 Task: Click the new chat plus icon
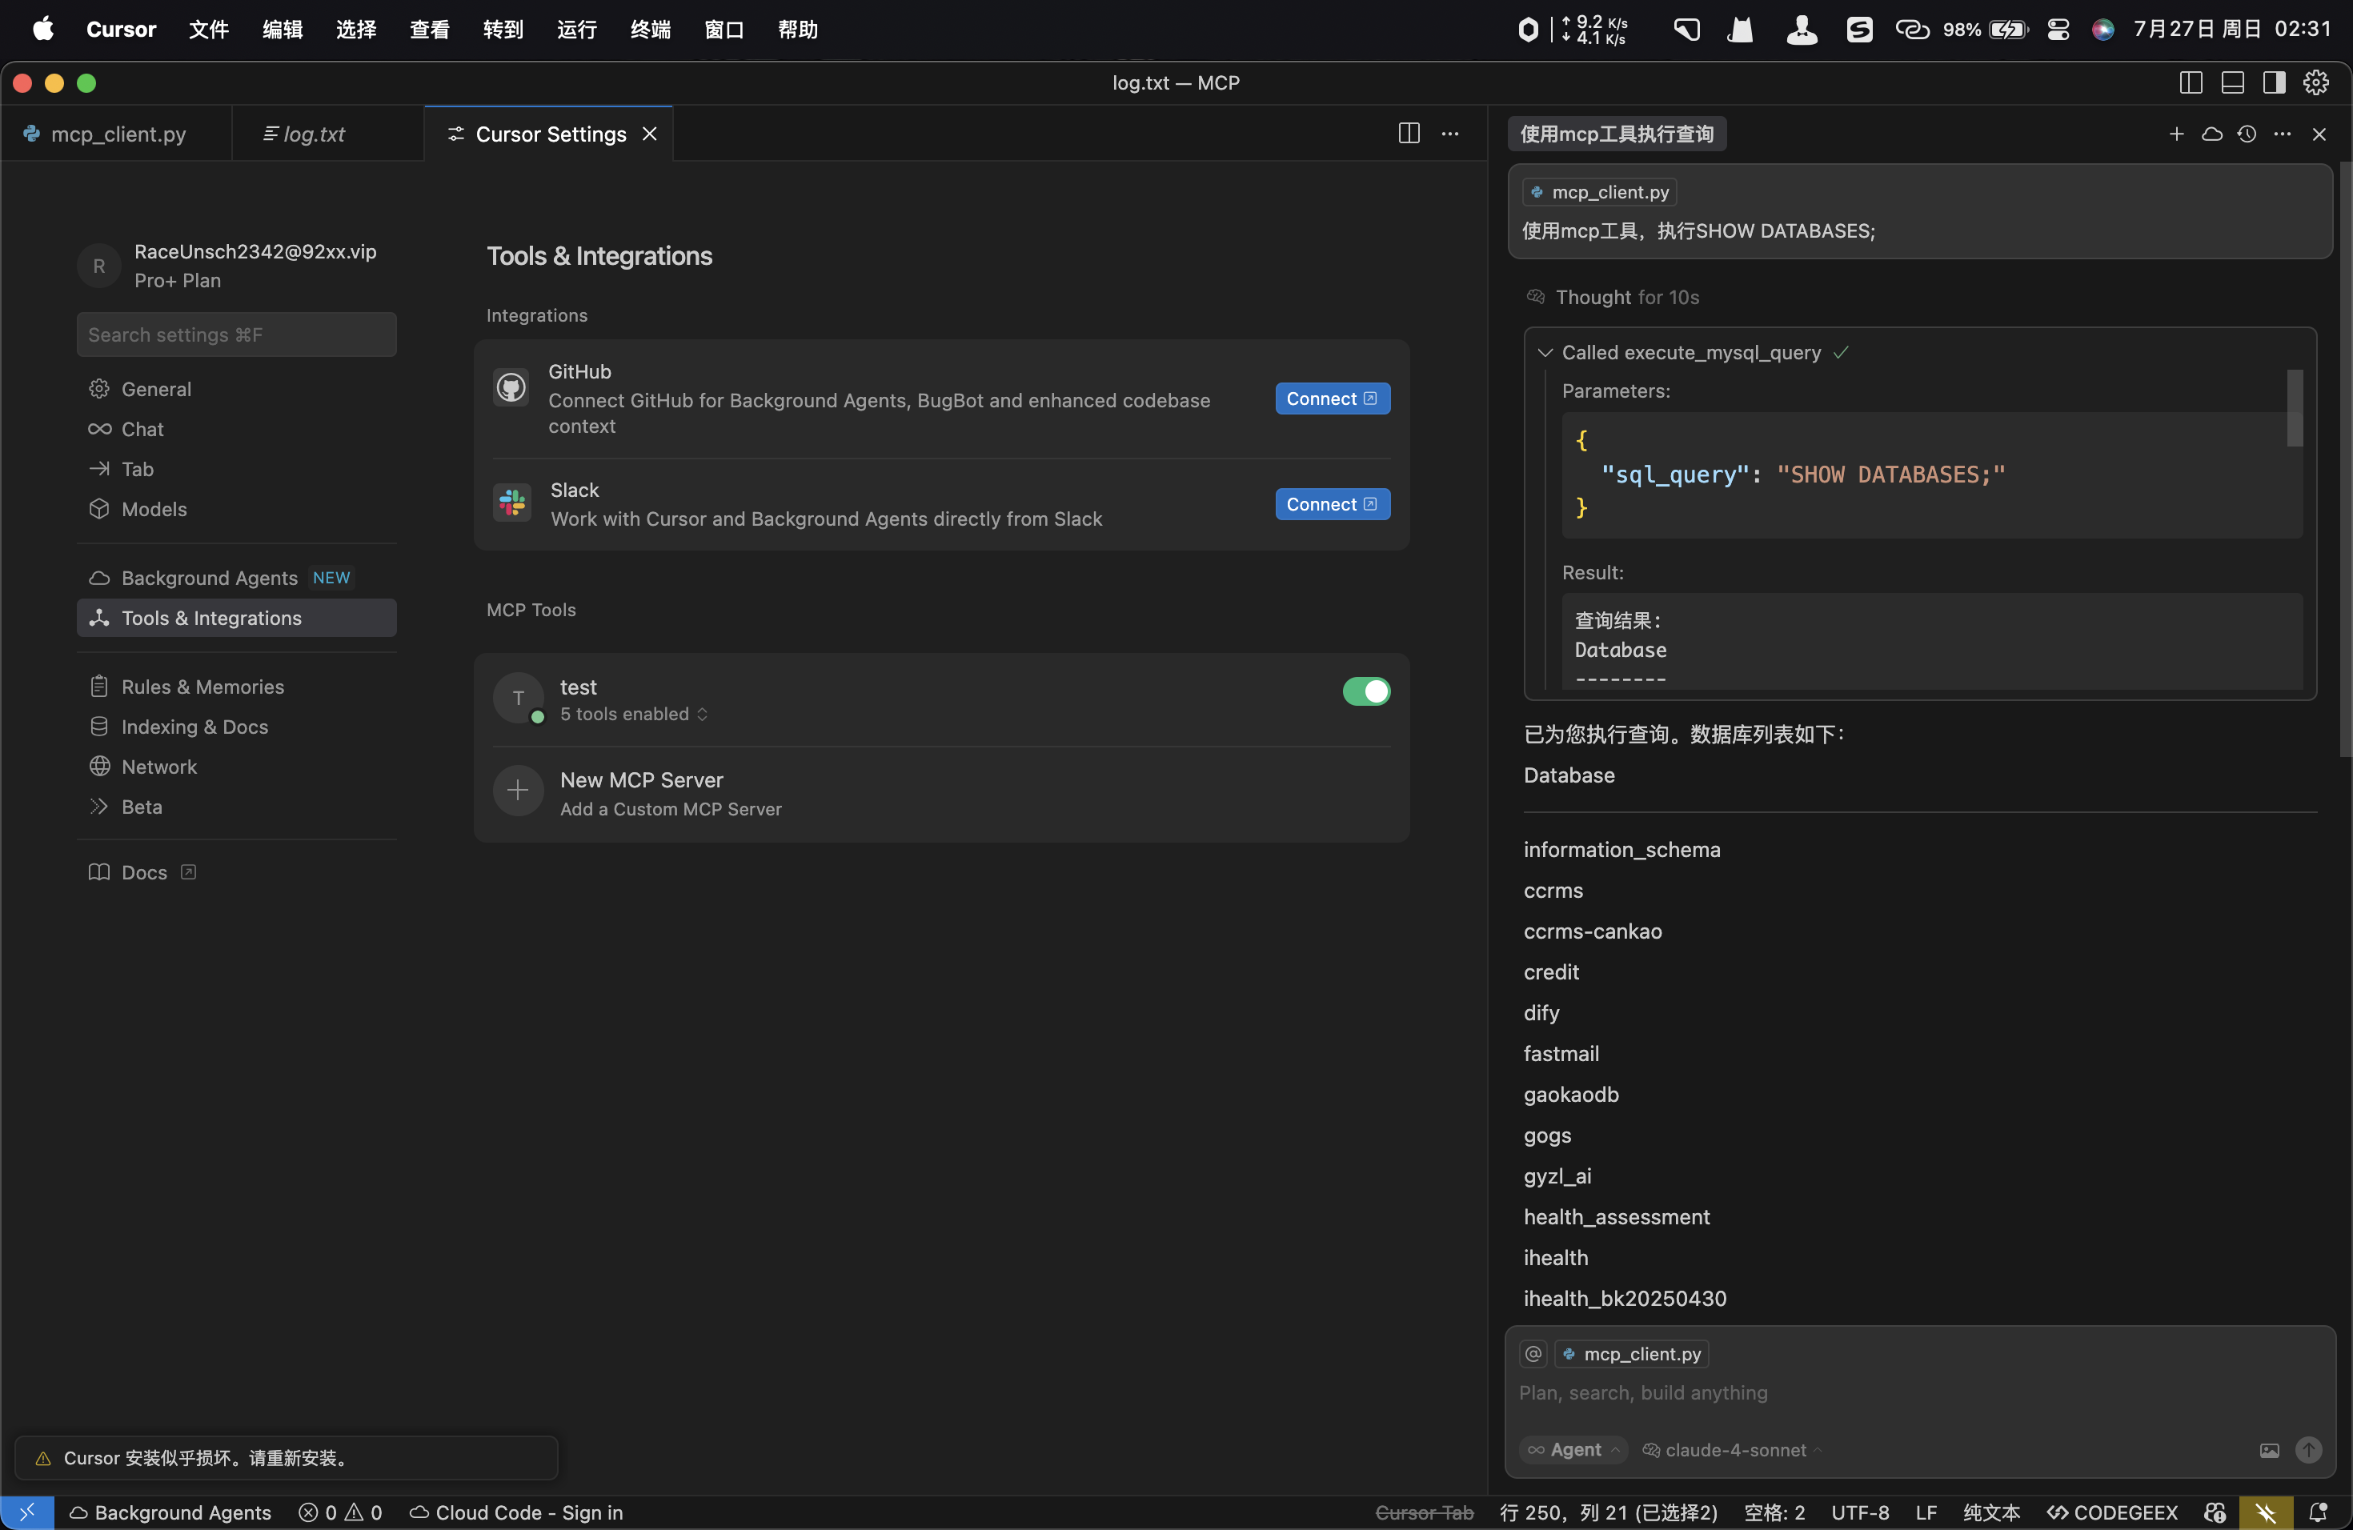coord(2176,134)
